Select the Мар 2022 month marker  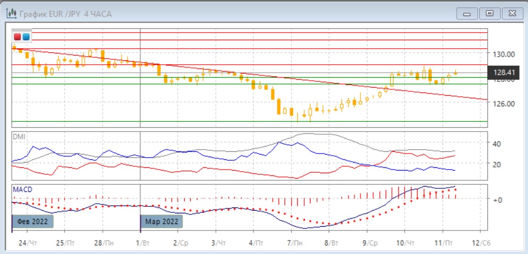(161, 221)
